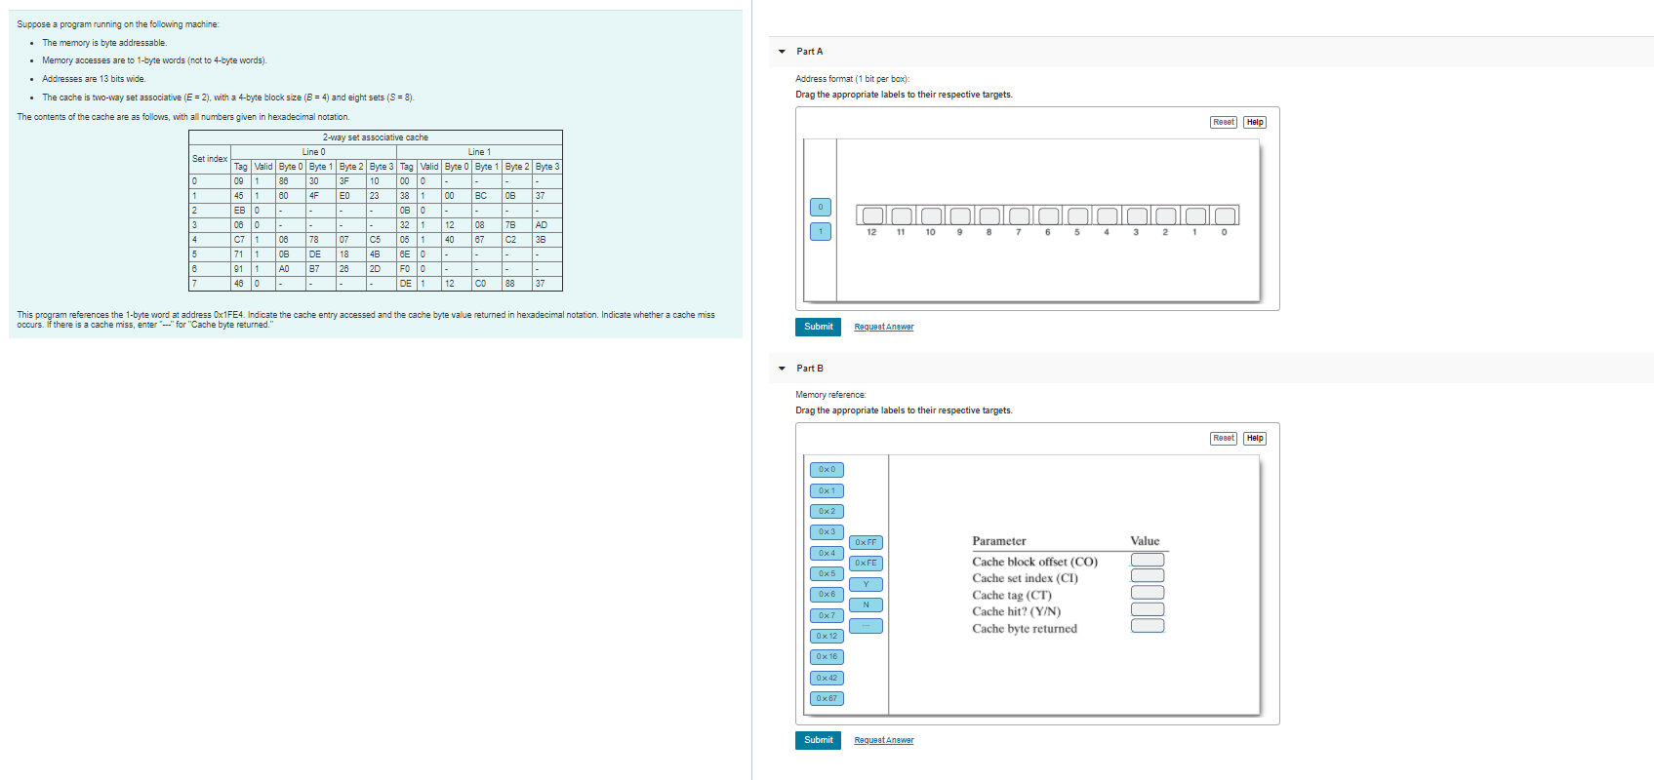
Task: Click the 'Set index' column header
Action: pos(210,159)
